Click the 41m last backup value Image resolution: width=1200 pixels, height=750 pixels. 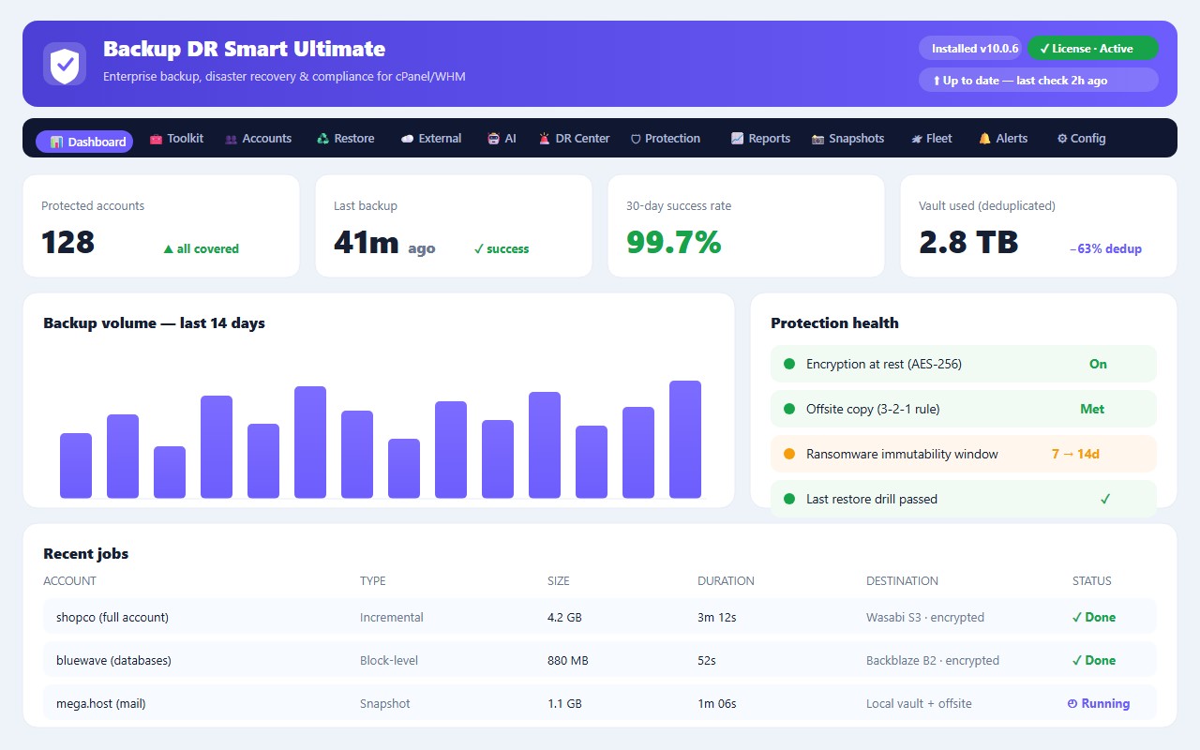point(367,243)
